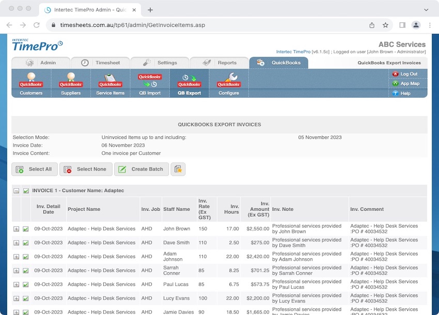Collapse the Invoice 1 Adaptec group

(16, 191)
